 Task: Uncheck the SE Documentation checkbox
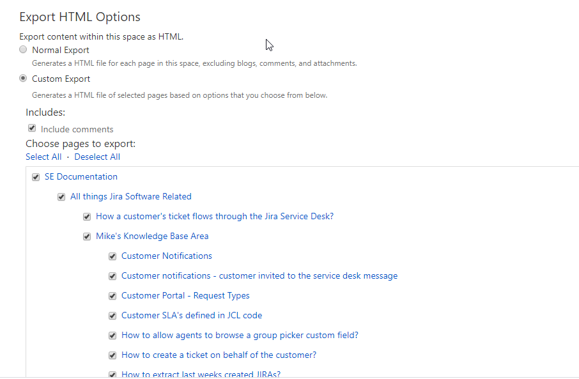(36, 177)
